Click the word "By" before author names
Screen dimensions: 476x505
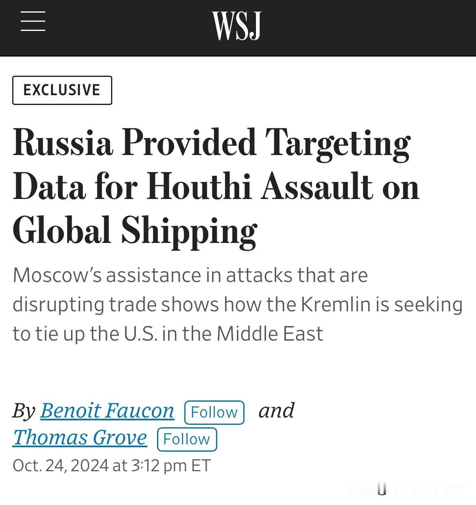[x=24, y=411]
